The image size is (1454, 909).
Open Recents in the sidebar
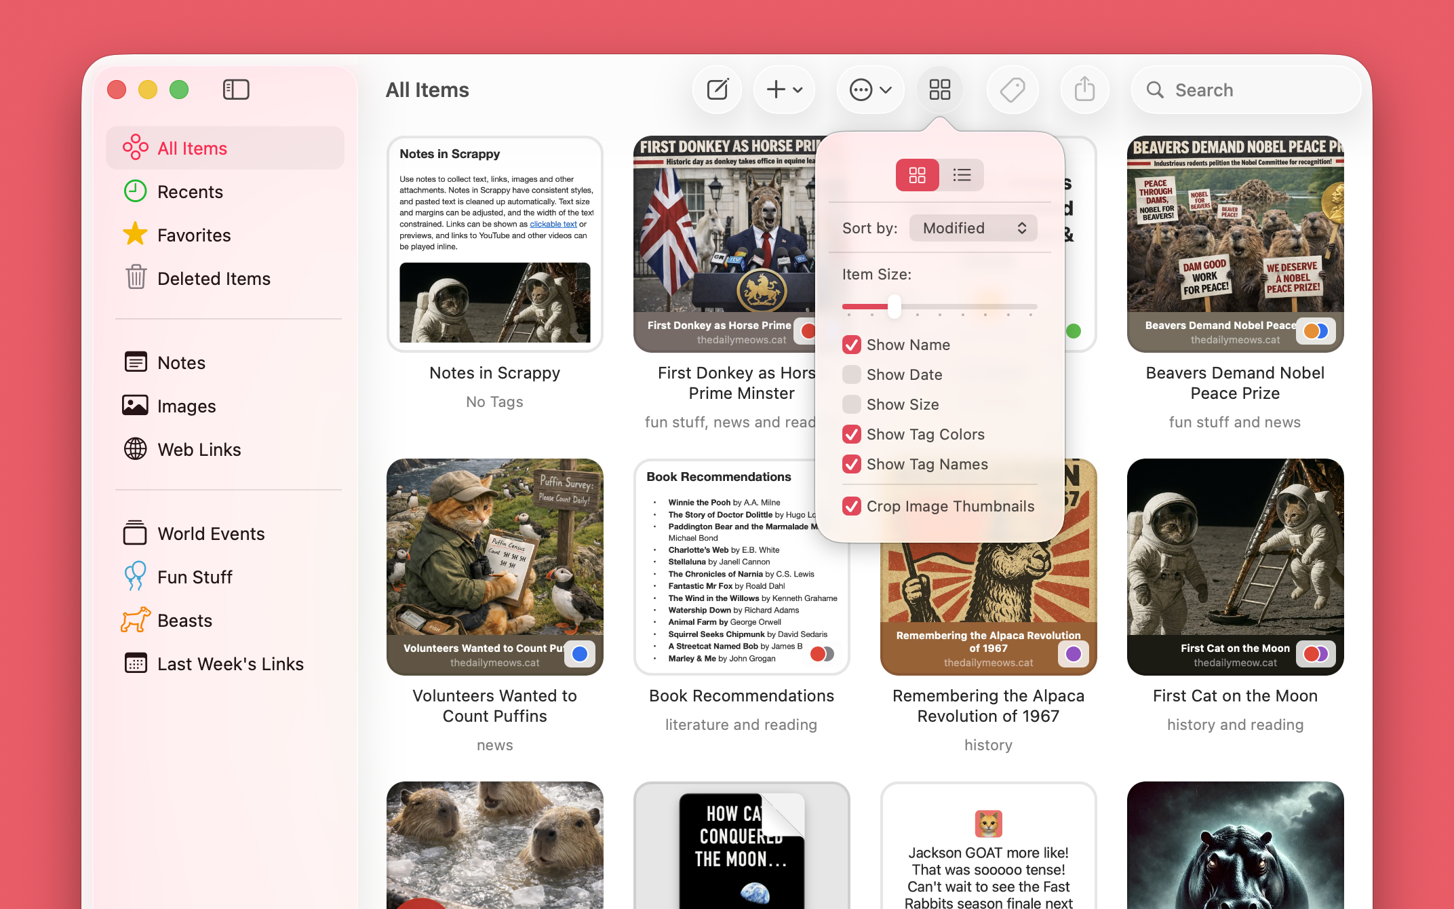pyautogui.click(x=225, y=191)
